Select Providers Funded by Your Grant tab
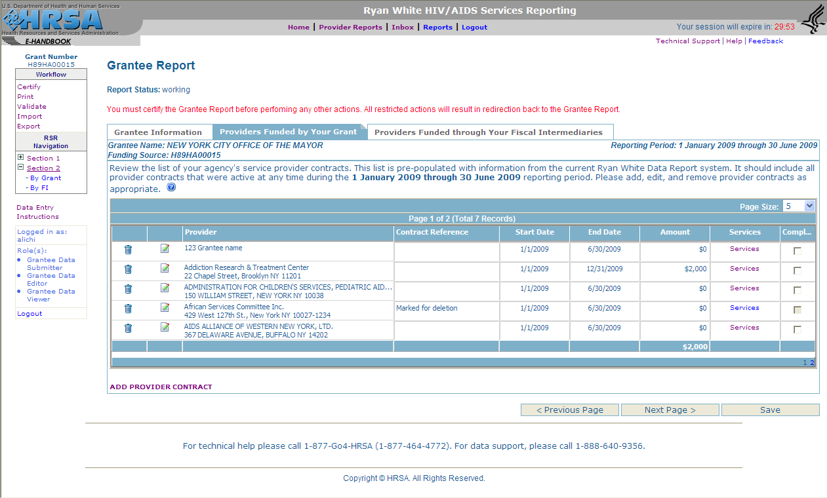Viewport: 827px width, 498px height. [289, 132]
